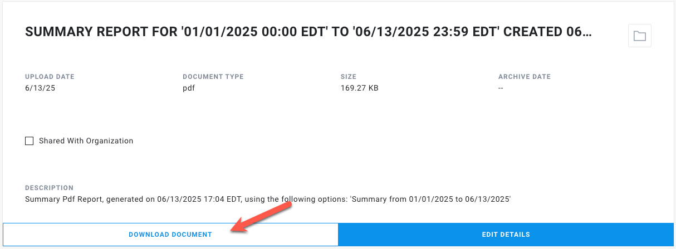Select the pdf document type value
This screenshot has width=676, height=249.
point(189,88)
